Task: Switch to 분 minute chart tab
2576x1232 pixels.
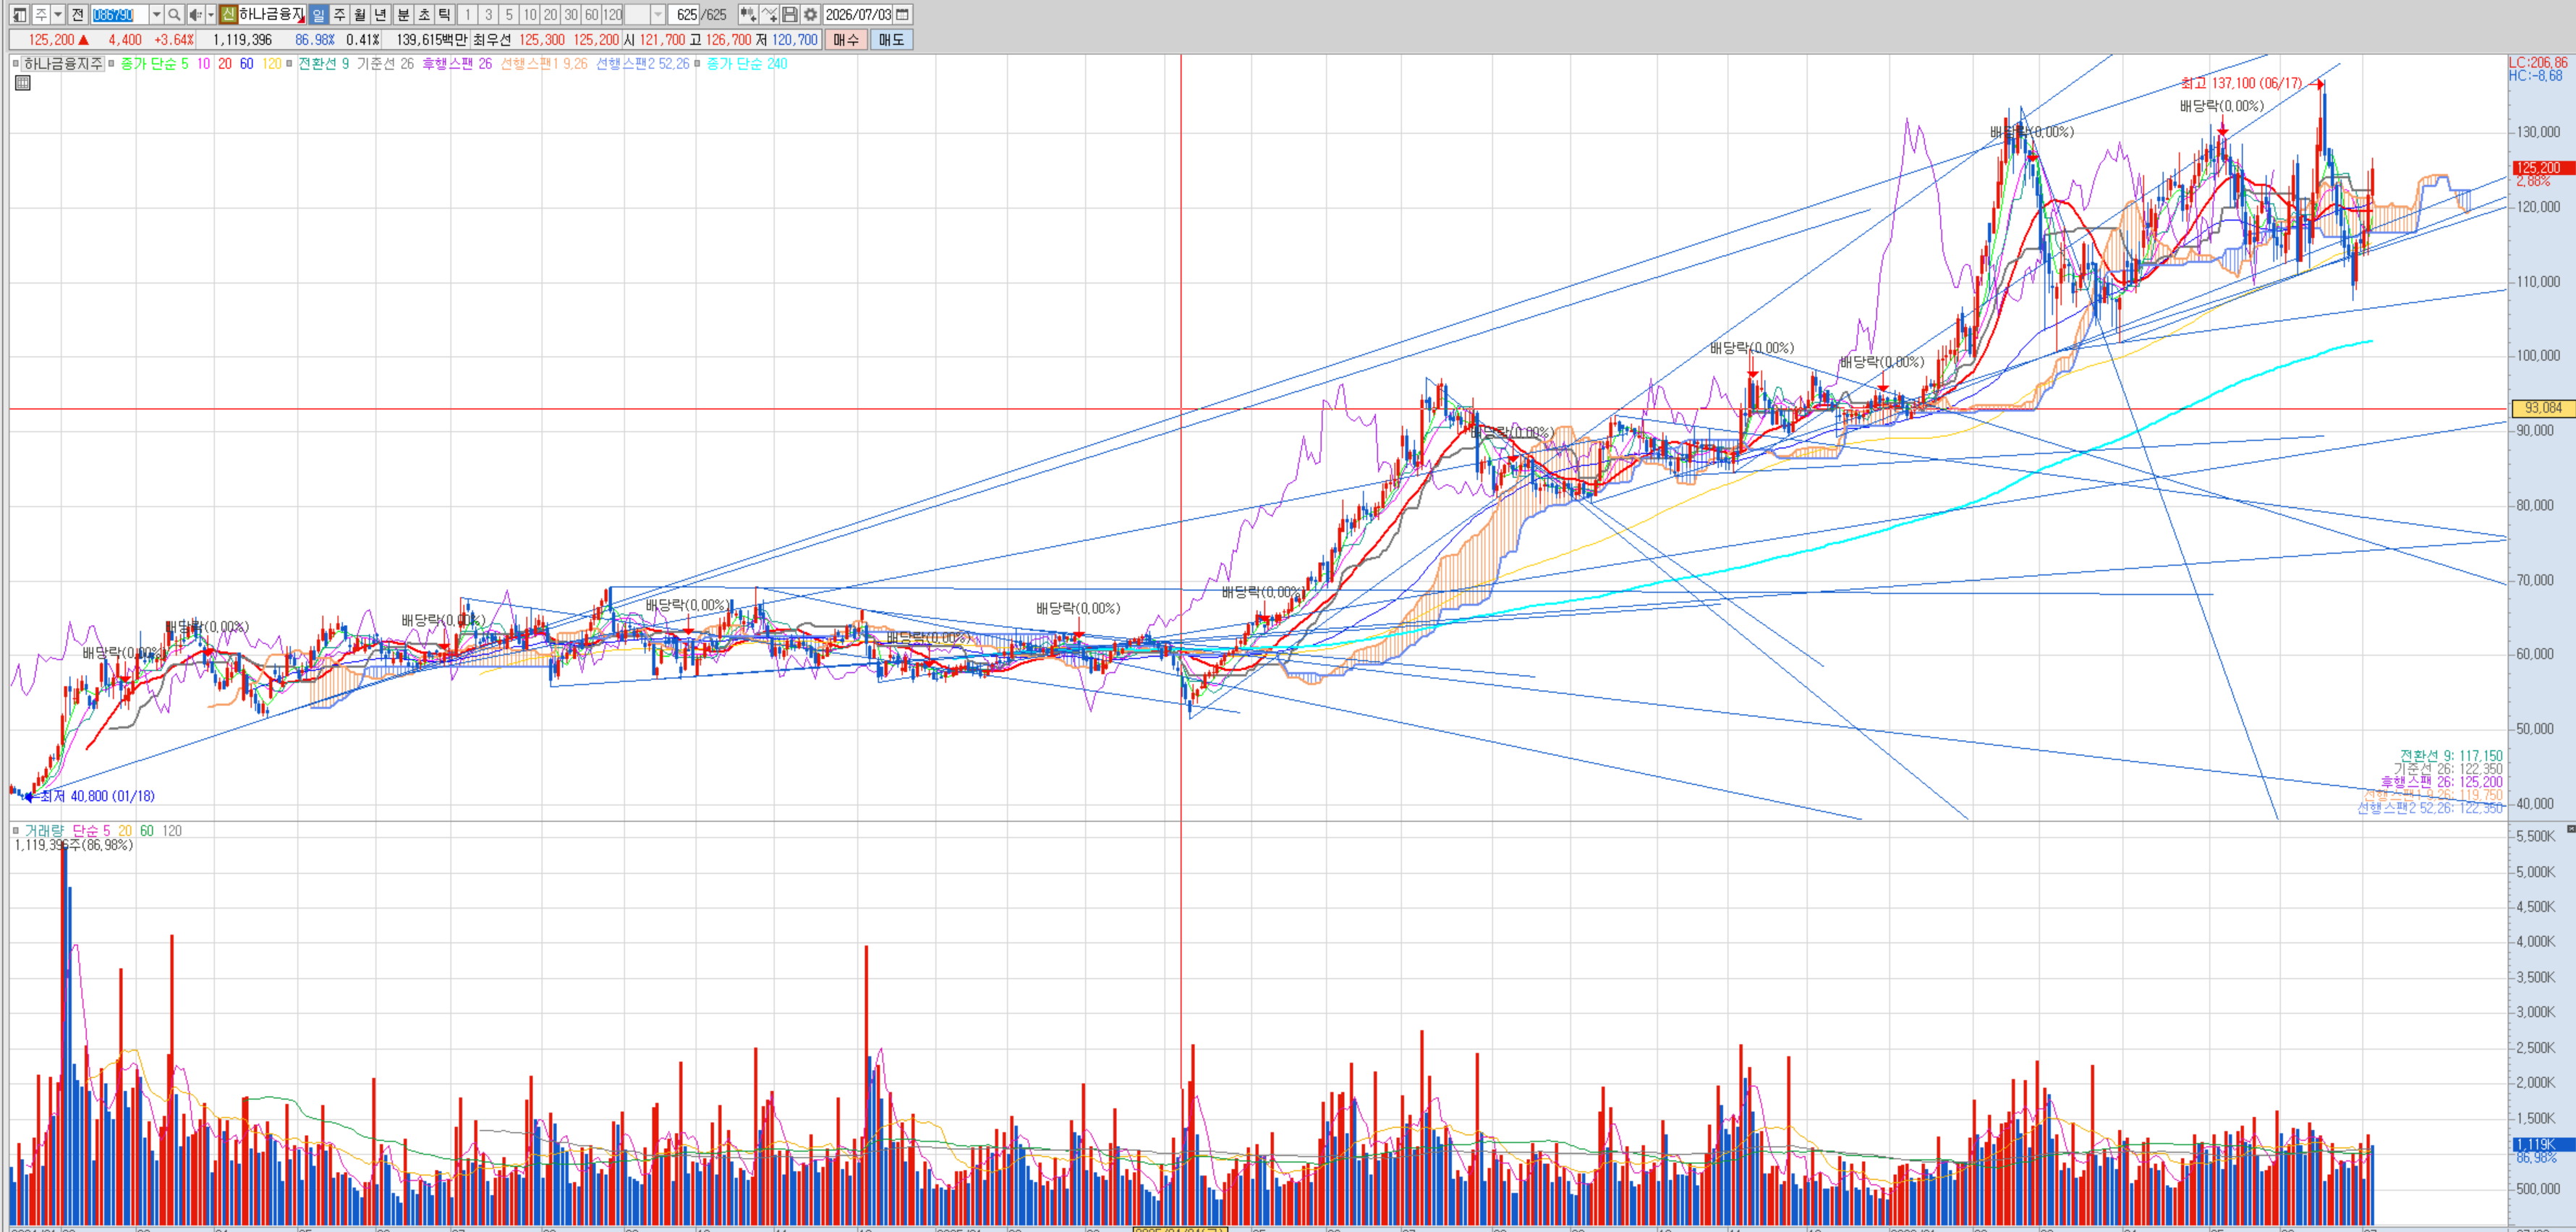Action: 403,15
